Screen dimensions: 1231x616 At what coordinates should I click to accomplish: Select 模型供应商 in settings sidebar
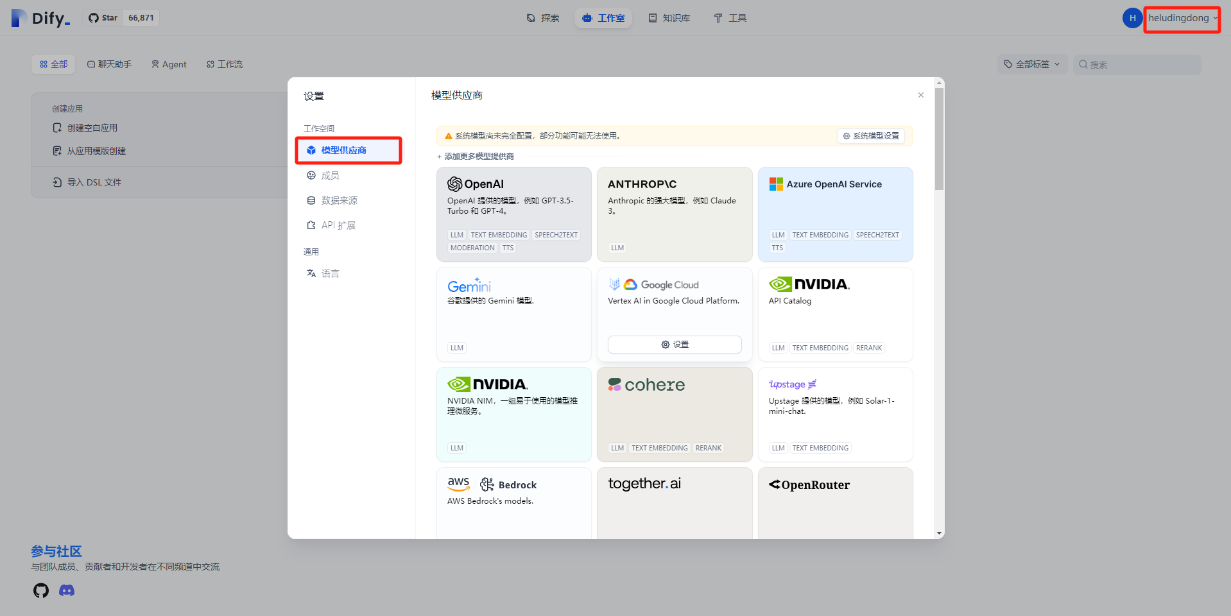pos(349,150)
